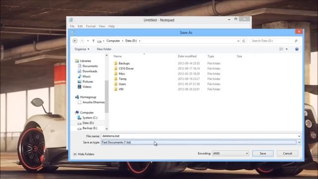The width and height of the screenshot is (318, 179).
Task: Click the Notepad title bar icon
Action: 71,20
